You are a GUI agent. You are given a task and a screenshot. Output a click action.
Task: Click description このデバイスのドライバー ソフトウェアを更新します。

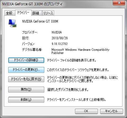point(78,70)
